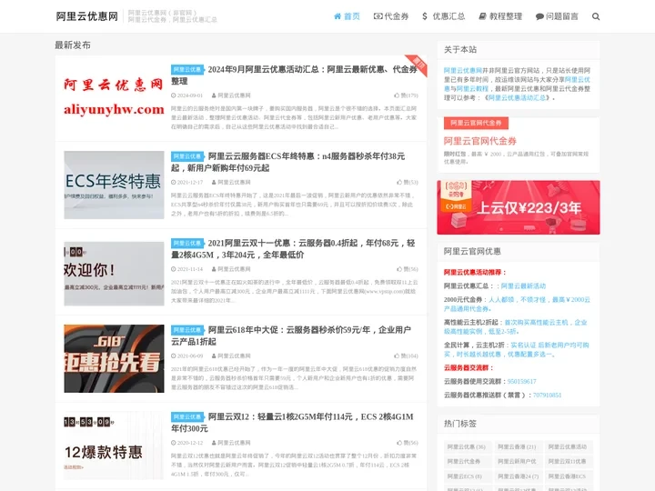The image size is (655, 491).
Task: Click the 618 钜惠抢先看 thumbnail
Action: click(114, 358)
